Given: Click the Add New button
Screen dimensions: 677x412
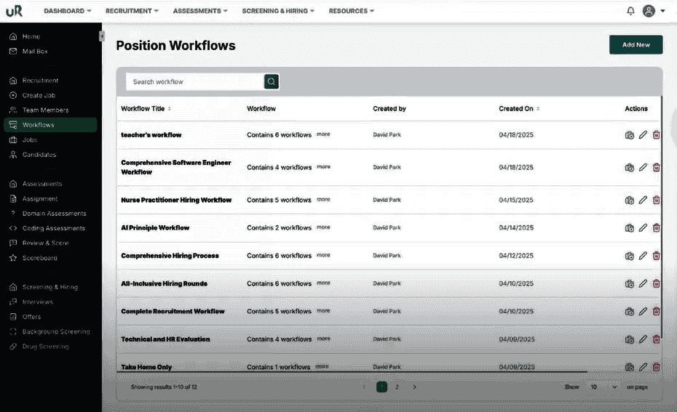Looking at the screenshot, I should coord(636,44).
